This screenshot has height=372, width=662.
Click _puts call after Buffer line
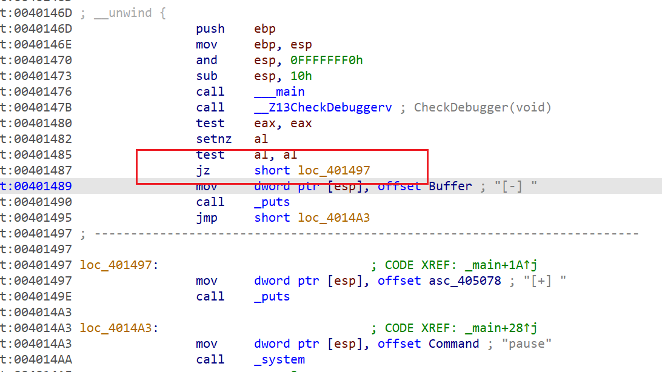coord(272,202)
